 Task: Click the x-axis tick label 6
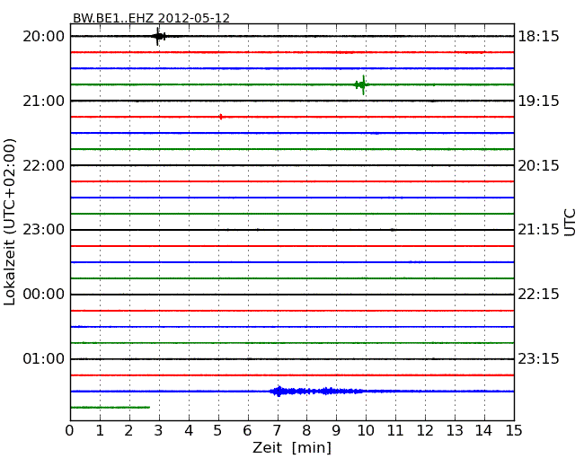coord(247,430)
